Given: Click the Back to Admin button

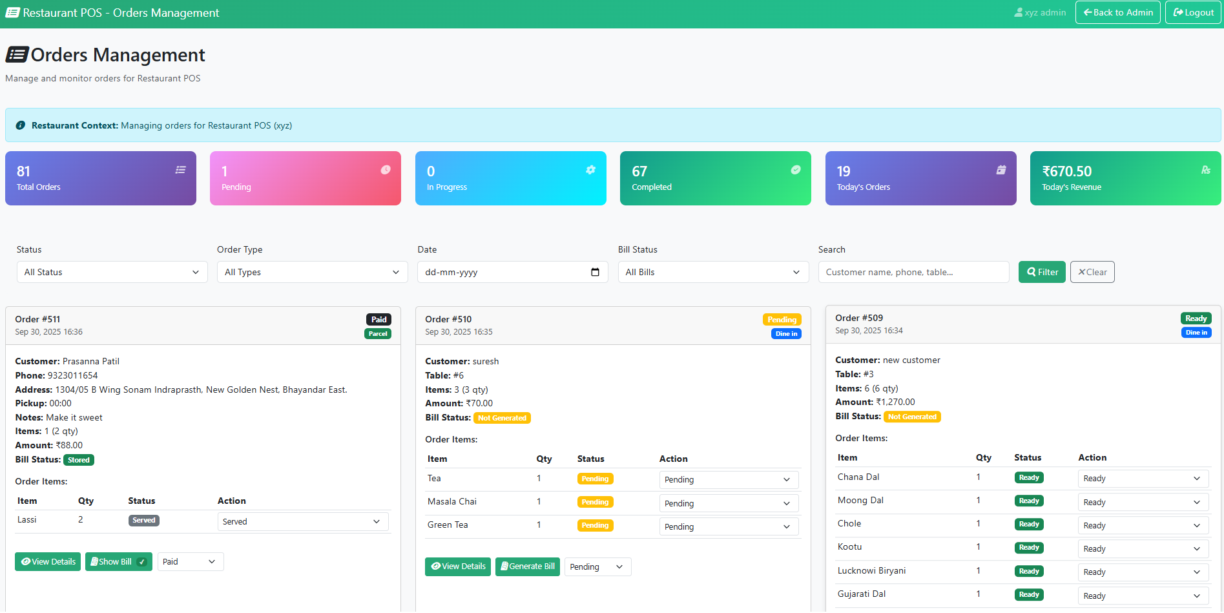Looking at the screenshot, I should [x=1117, y=12].
